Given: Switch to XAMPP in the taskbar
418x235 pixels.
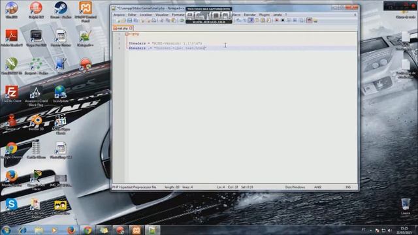Looking at the screenshot, I should 137,230.
